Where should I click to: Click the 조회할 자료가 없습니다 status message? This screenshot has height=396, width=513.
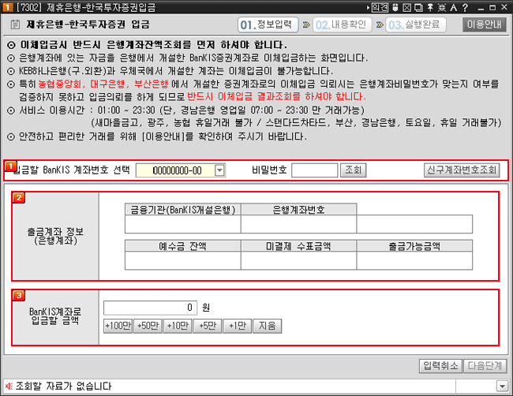(x=63, y=387)
